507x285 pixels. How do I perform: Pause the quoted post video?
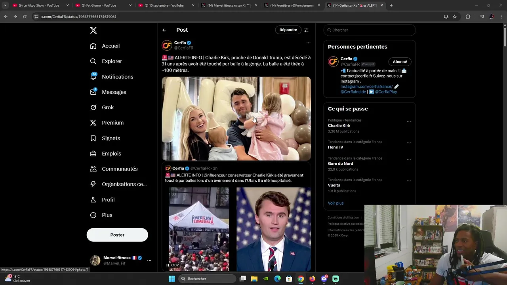tap(168, 265)
